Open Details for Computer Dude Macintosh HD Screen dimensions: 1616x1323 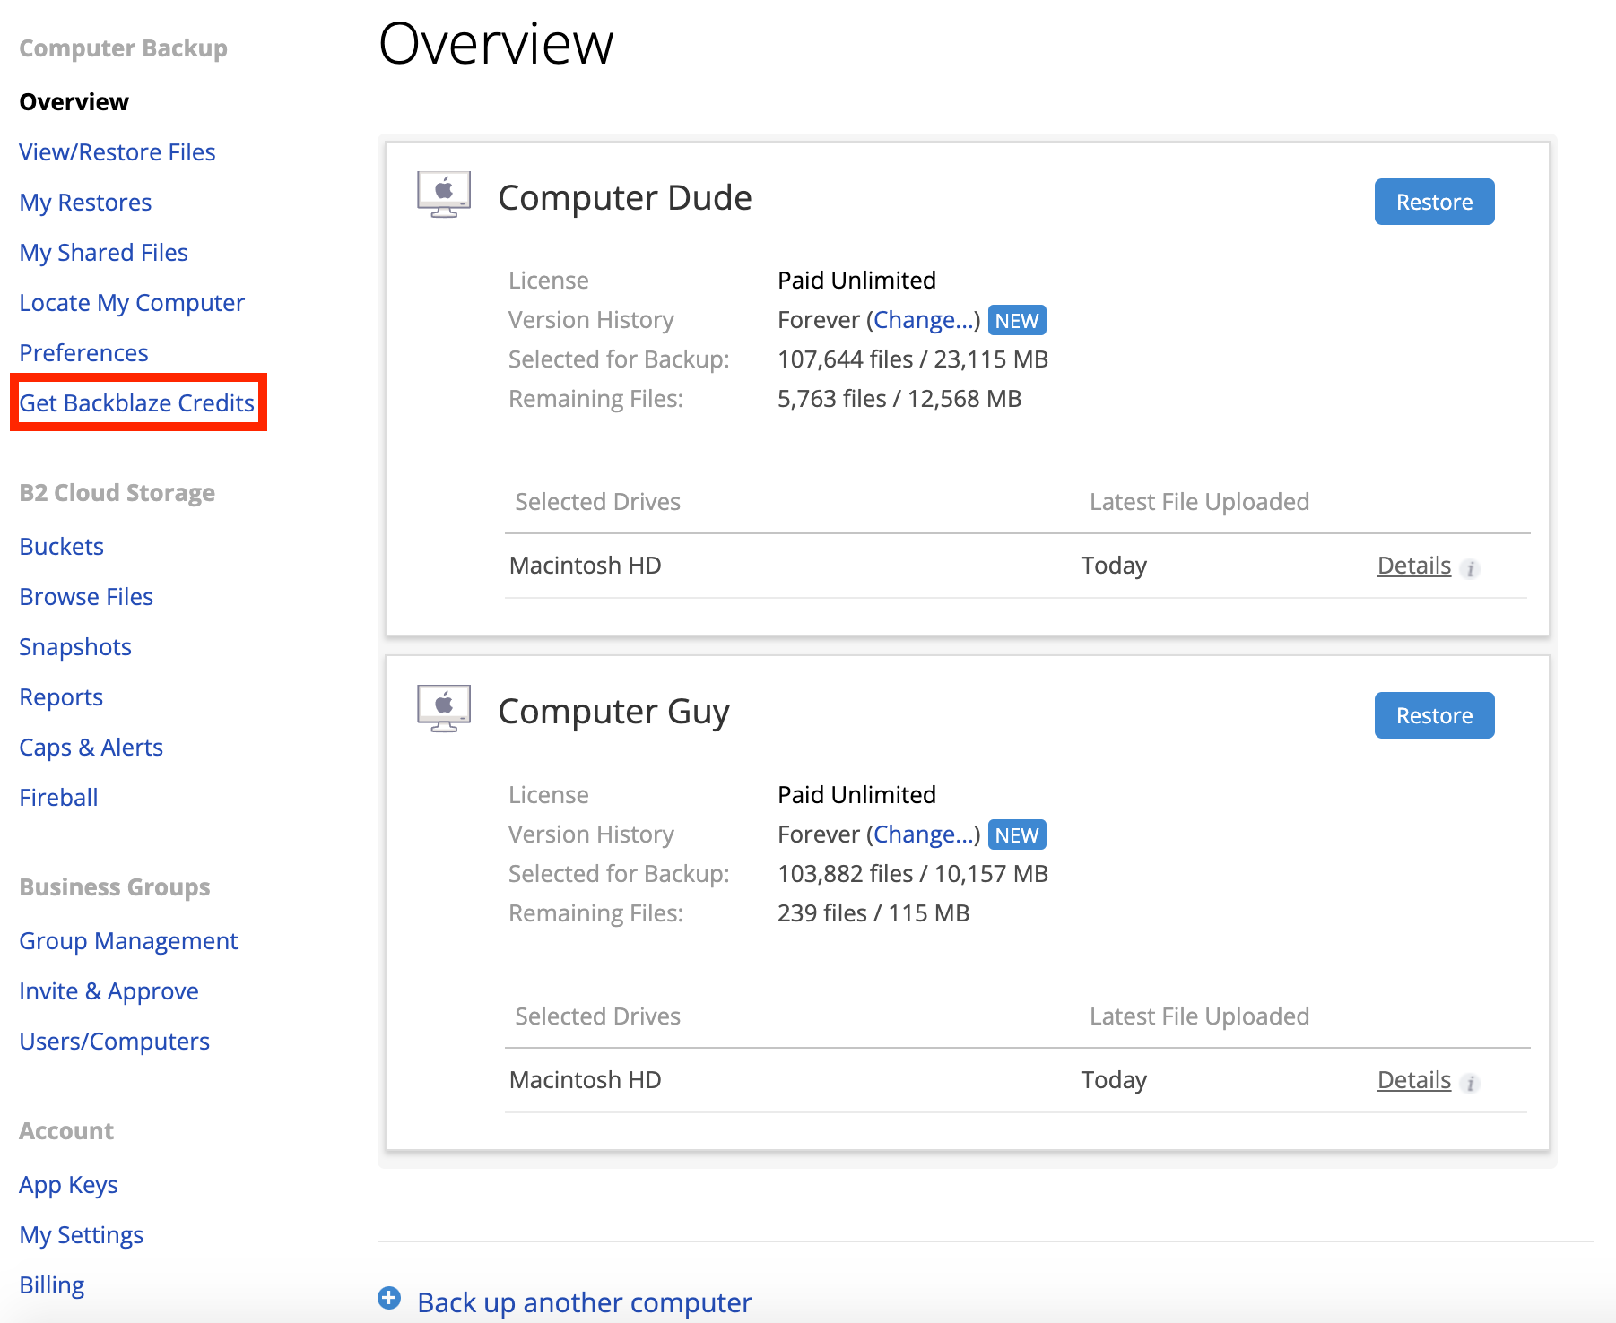click(x=1414, y=566)
